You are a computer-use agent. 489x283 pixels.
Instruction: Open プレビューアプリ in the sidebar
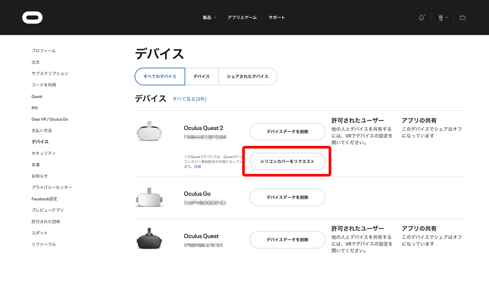click(x=48, y=210)
